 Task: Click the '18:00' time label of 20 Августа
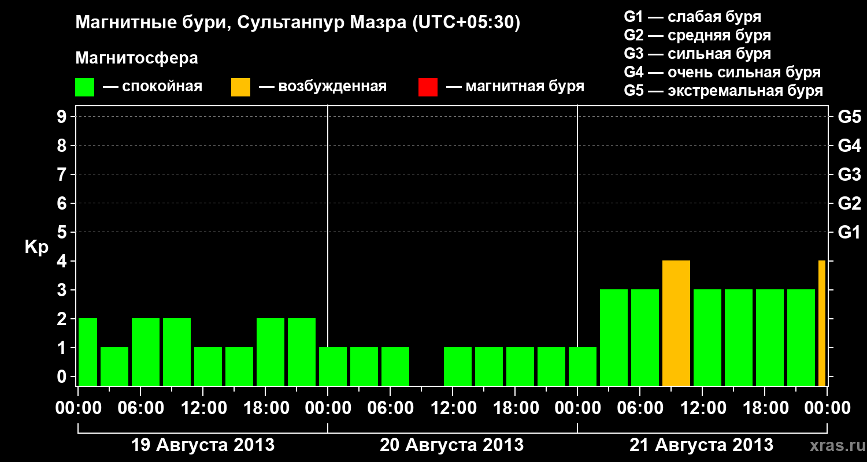pyautogui.click(x=516, y=408)
